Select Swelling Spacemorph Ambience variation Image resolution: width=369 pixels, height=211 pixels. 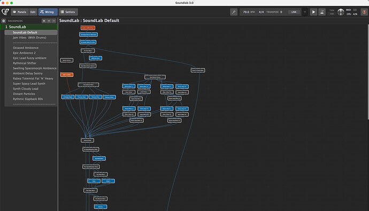31,68
